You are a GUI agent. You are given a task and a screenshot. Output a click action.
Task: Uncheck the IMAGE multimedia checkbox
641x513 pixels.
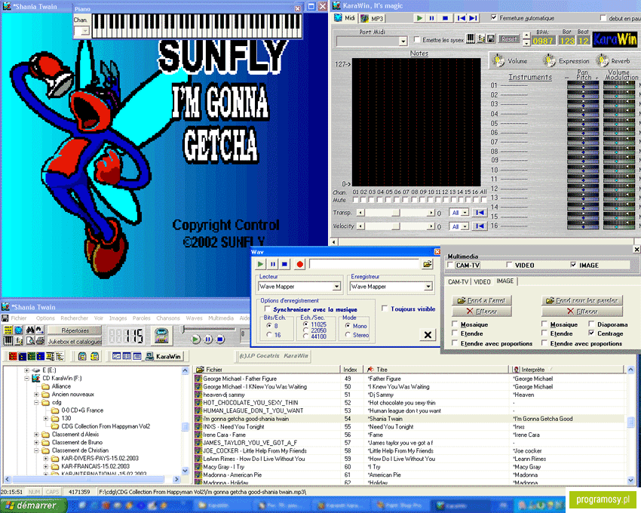coord(574,265)
